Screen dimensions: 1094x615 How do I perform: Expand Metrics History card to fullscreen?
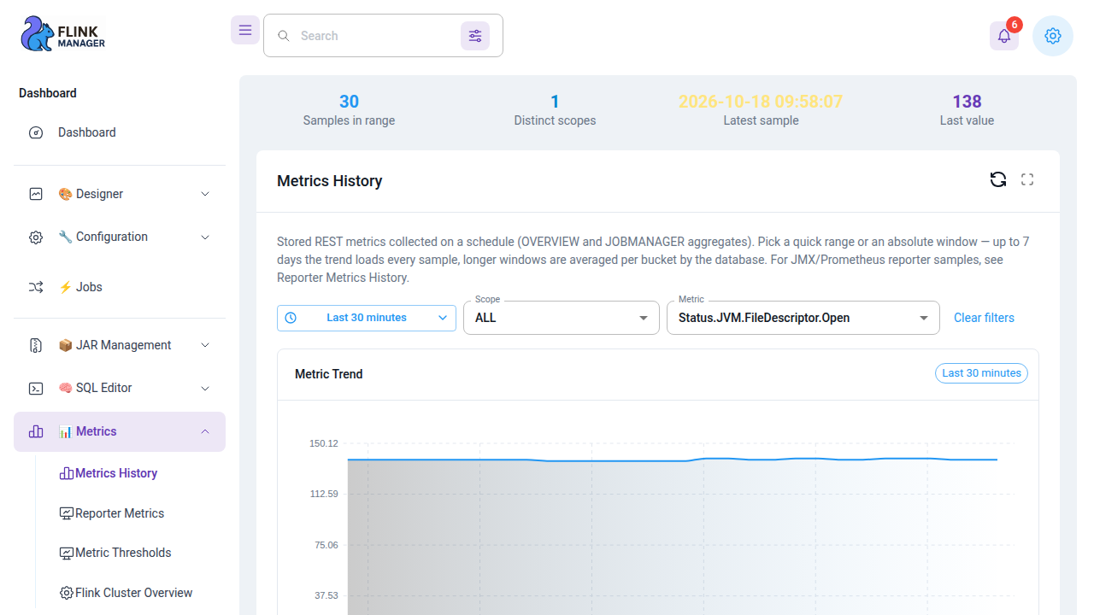[x=1027, y=179]
